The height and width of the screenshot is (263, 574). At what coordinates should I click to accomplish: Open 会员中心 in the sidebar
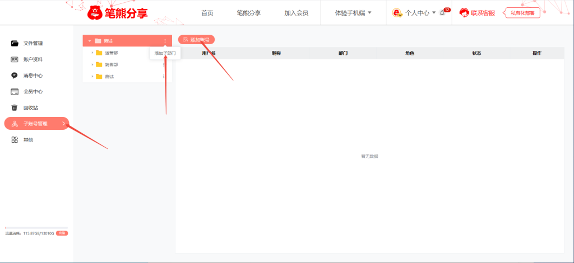click(x=33, y=91)
